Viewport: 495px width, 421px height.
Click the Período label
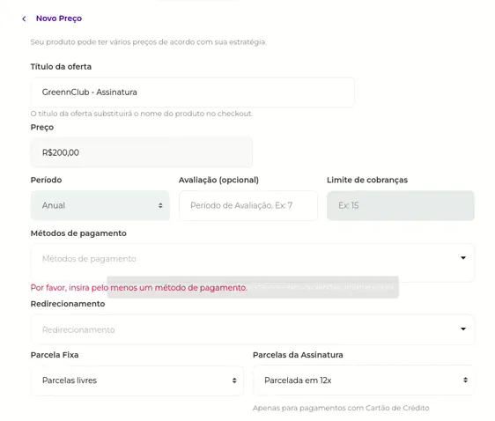click(46, 180)
